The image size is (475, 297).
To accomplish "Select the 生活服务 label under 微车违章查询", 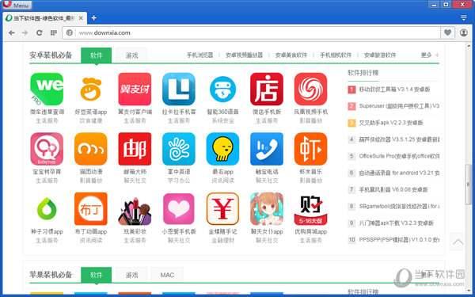I will click(x=47, y=120).
